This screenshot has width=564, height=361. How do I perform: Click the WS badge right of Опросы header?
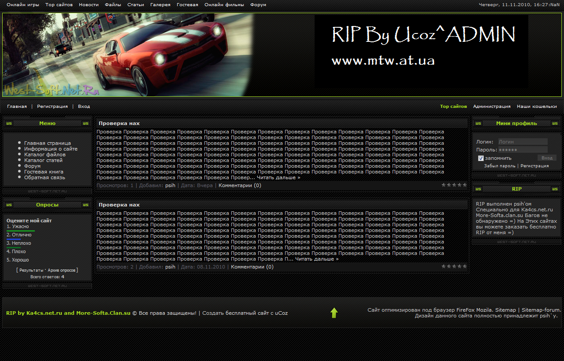click(85, 205)
